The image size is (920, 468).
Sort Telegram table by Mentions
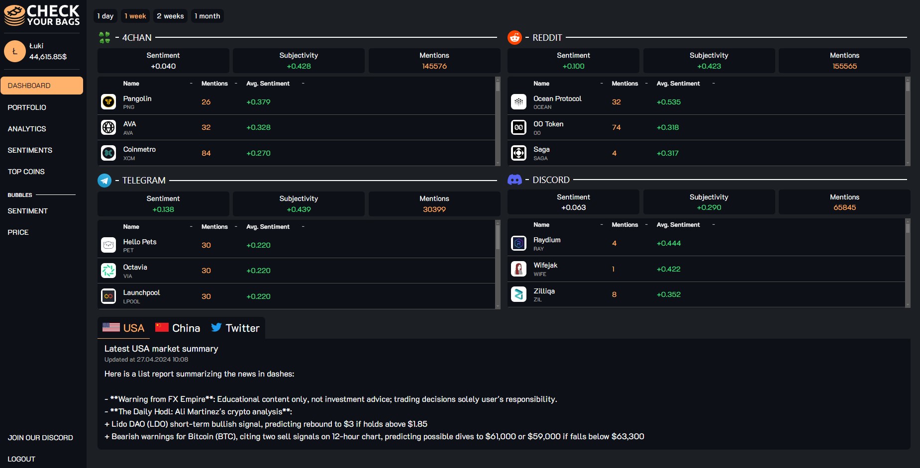click(214, 227)
